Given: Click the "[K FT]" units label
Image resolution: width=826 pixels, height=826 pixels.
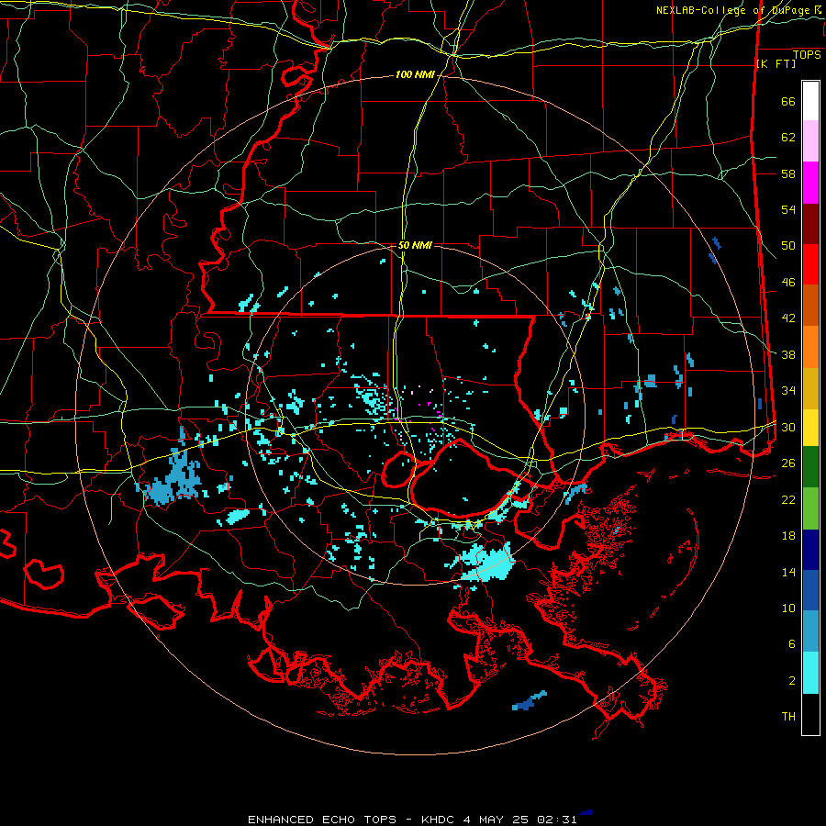Looking at the screenshot, I should click(x=776, y=63).
